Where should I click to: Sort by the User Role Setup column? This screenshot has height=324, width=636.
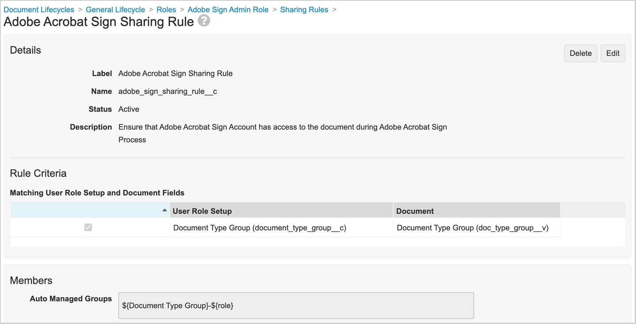[x=201, y=211]
